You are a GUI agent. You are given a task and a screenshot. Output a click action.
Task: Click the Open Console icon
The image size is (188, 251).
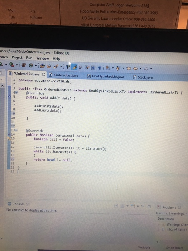(133, 206)
